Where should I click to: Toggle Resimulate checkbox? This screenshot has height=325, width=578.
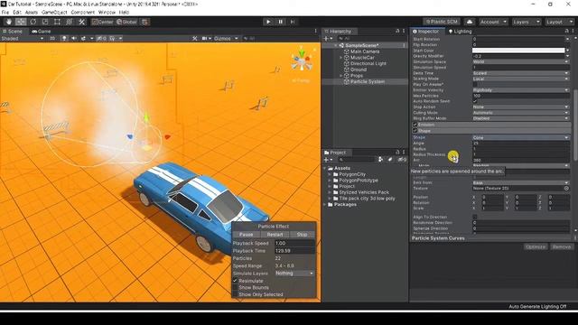click(x=235, y=281)
